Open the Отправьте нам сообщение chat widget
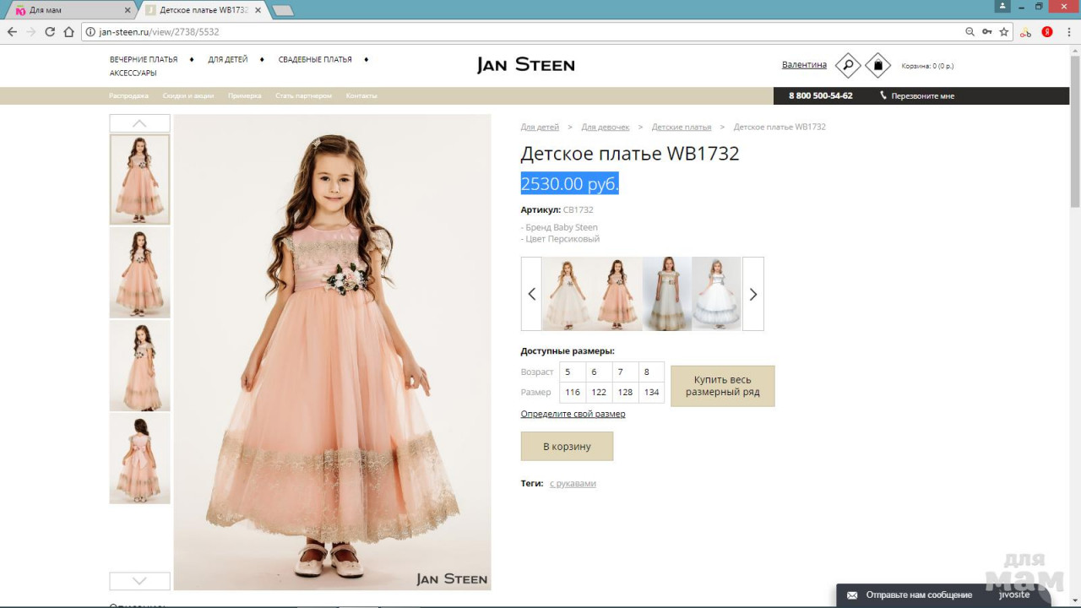 point(918,595)
